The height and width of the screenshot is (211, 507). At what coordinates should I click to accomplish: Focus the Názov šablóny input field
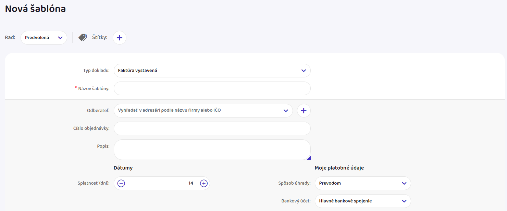coord(212,88)
